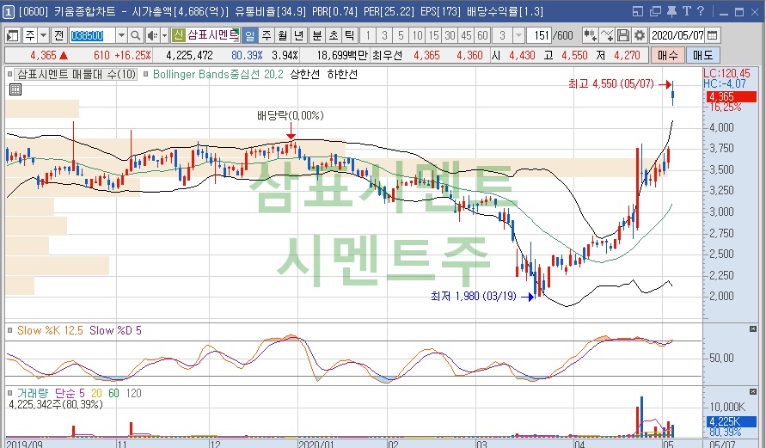Select daily 일 chart period
The height and width of the screenshot is (448, 766).
tap(249, 35)
